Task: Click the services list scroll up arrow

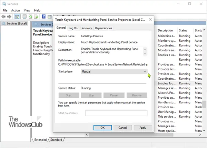Action: 204,30
